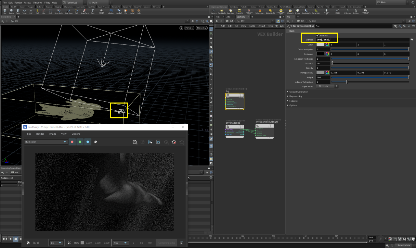This screenshot has width=416, height=248.
Task: Open Options menu in V-Ray Frame Buffer
Action: point(76,134)
